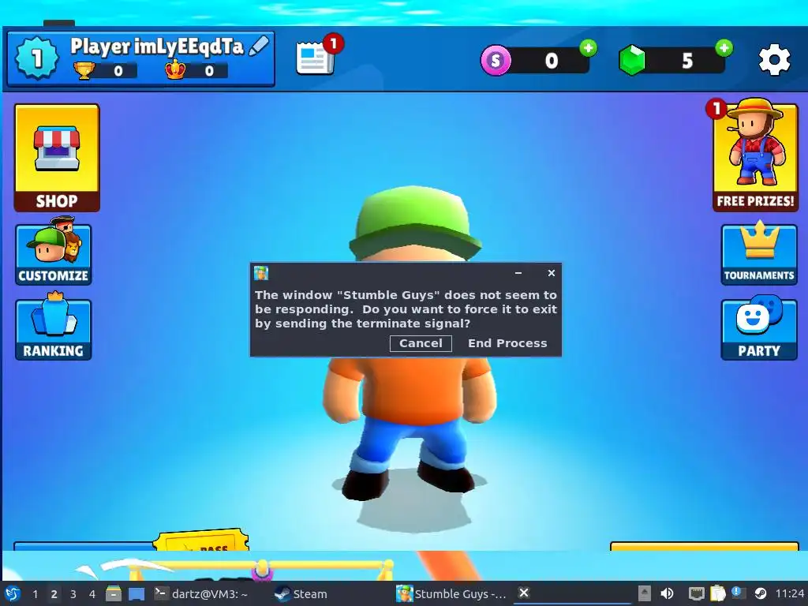This screenshot has width=808, height=606.
Task: Select the taskbar entry with the X icon
Action: click(x=573, y=593)
